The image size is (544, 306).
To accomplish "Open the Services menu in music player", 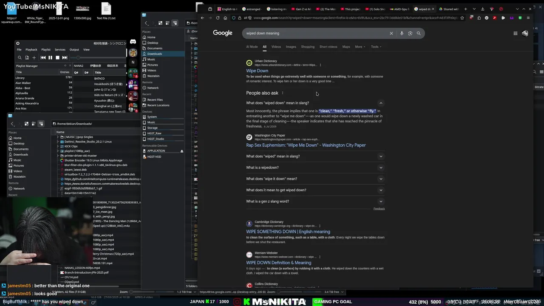I will [x=60, y=49].
